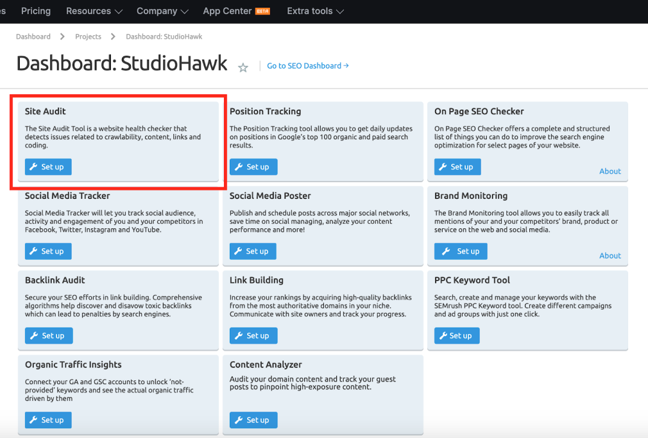
Task: Set up the Link Building tool
Action: (x=253, y=335)
